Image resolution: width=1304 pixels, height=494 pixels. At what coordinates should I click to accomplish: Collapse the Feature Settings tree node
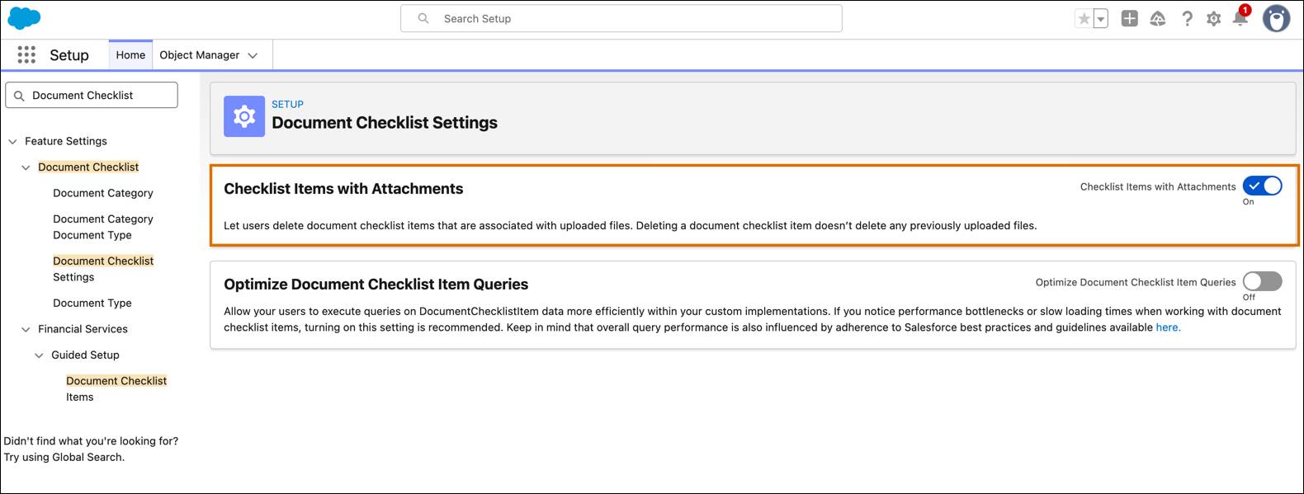12,142
